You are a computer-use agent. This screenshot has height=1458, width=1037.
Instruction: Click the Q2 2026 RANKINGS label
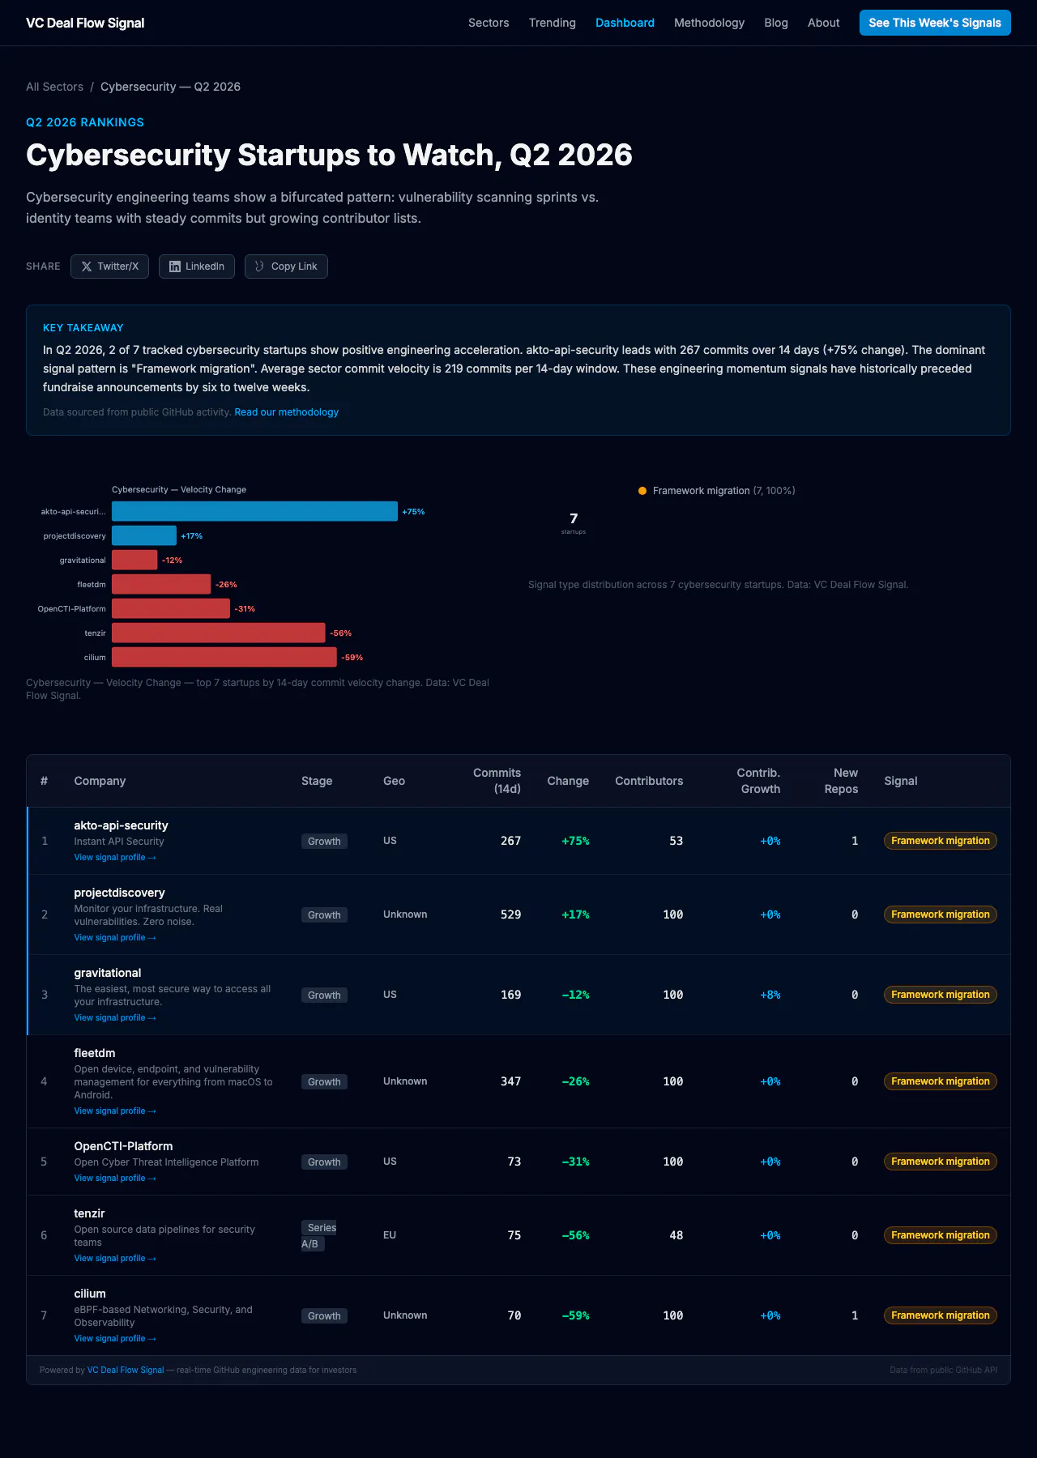pyautogui.click(x=85, y=122)
